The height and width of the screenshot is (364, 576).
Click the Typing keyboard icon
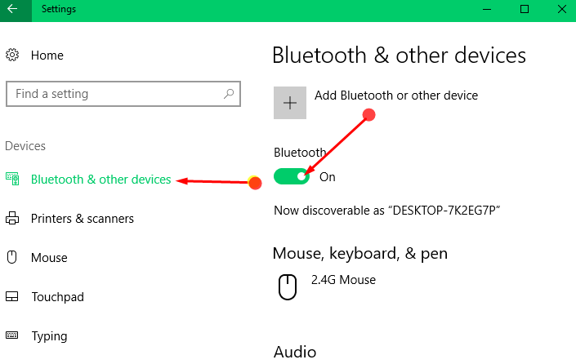[x=11, y=335]
